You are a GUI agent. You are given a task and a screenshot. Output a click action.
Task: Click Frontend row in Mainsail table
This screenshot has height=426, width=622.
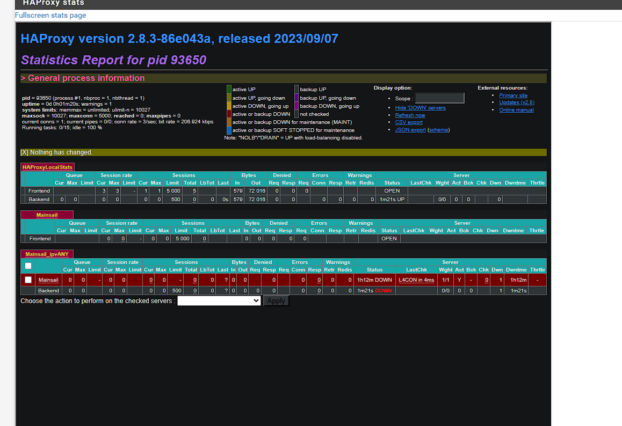click(284, 239)
